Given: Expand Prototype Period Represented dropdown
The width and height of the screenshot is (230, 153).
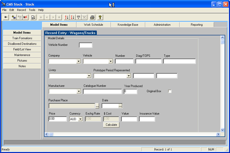Looking at the screenshot, I should (129, 76).
